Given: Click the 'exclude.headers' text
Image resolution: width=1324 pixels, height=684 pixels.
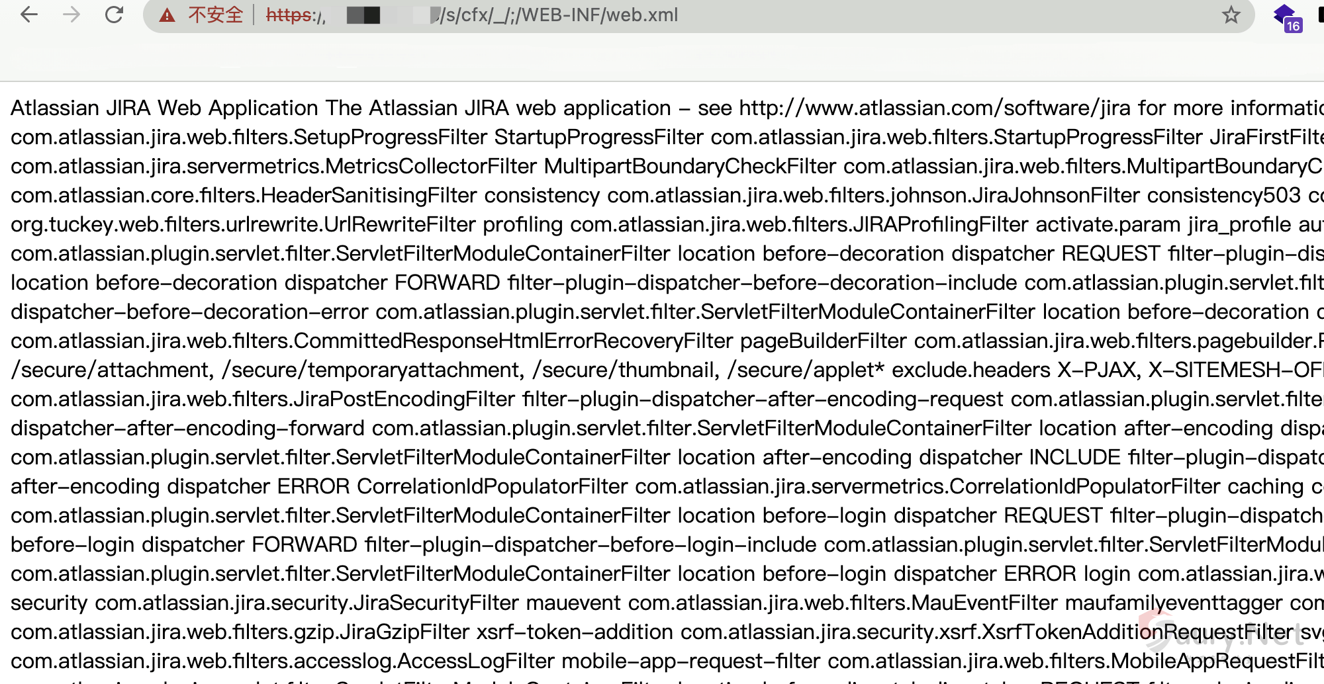Looking at the screenshot, I should [x=970, y=370].
